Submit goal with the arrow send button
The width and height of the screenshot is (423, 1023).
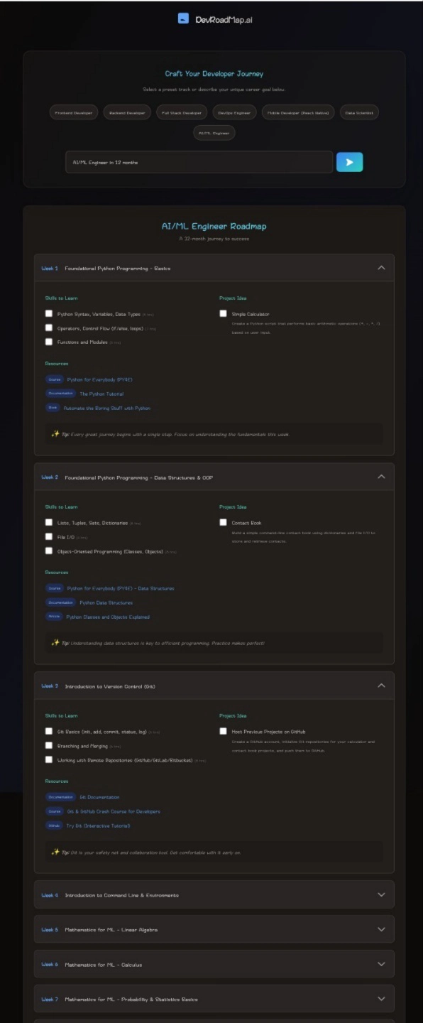pos(349,162)
